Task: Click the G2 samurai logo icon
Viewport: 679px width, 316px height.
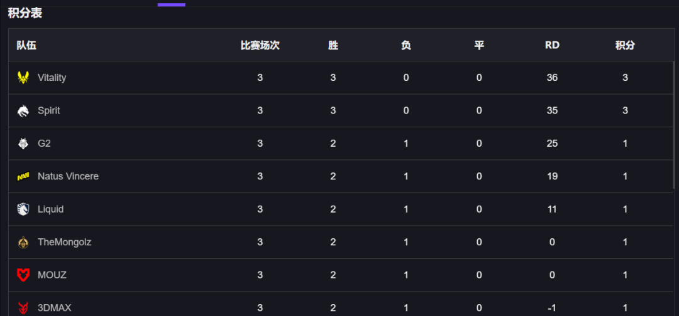Action: [23, 144]
